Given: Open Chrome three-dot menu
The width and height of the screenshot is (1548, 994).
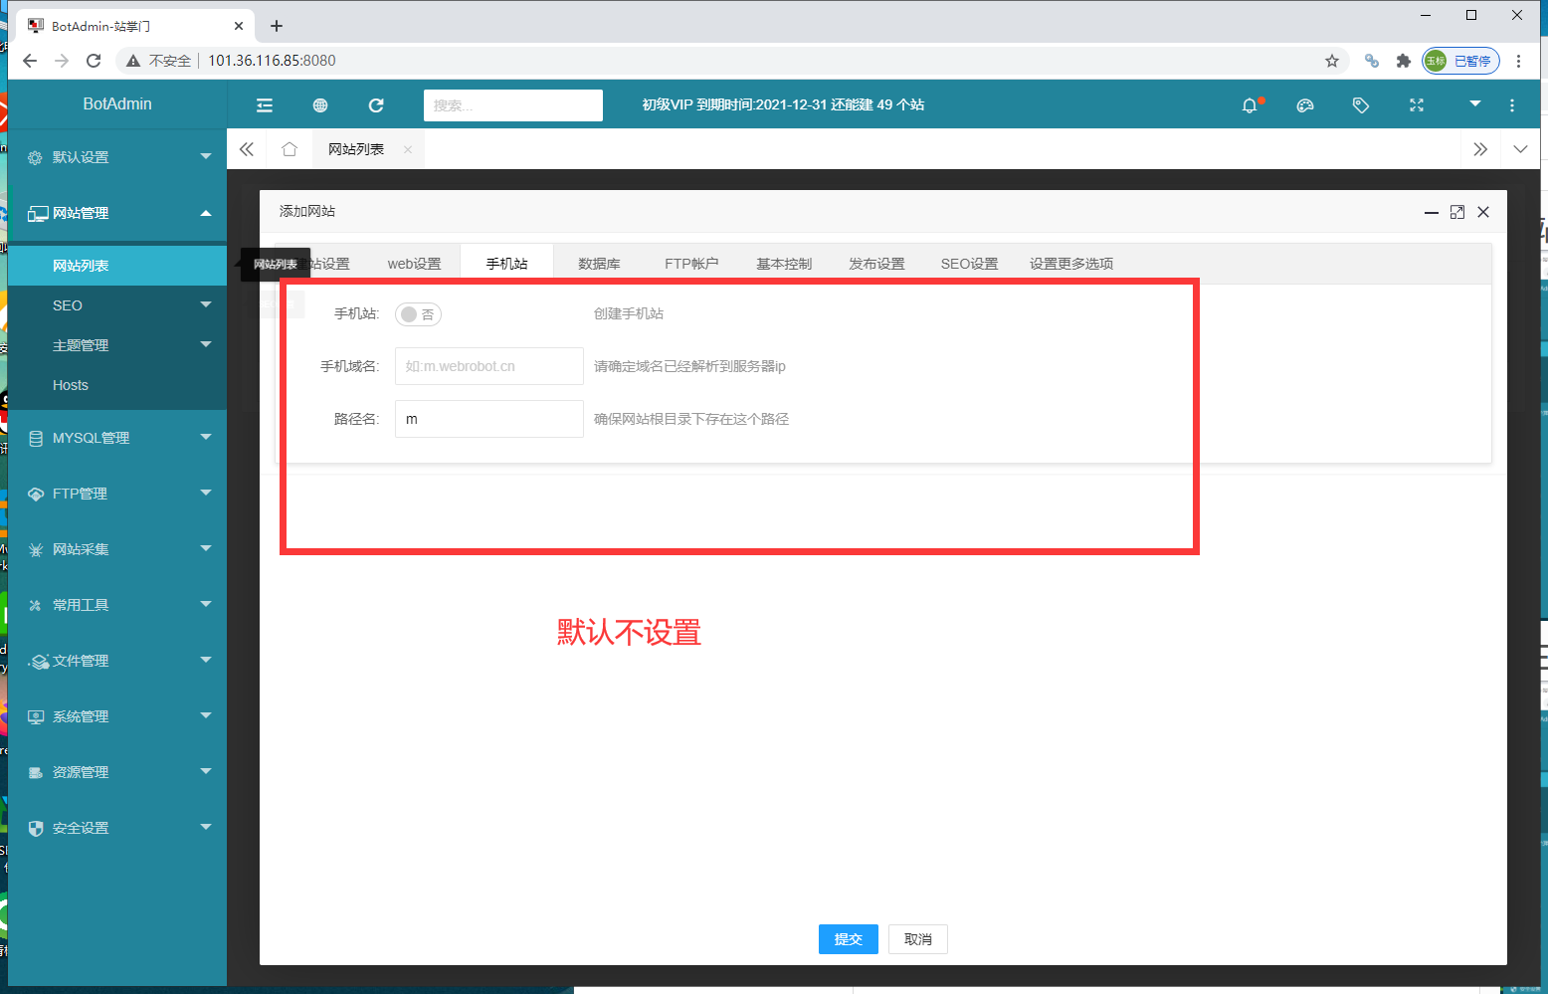Looking at the screenshot, I should point(1518,61).
